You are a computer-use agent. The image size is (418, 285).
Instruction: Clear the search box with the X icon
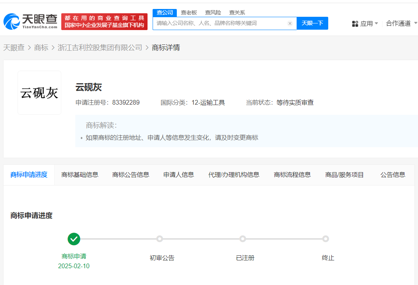click(x=290, y=23)
